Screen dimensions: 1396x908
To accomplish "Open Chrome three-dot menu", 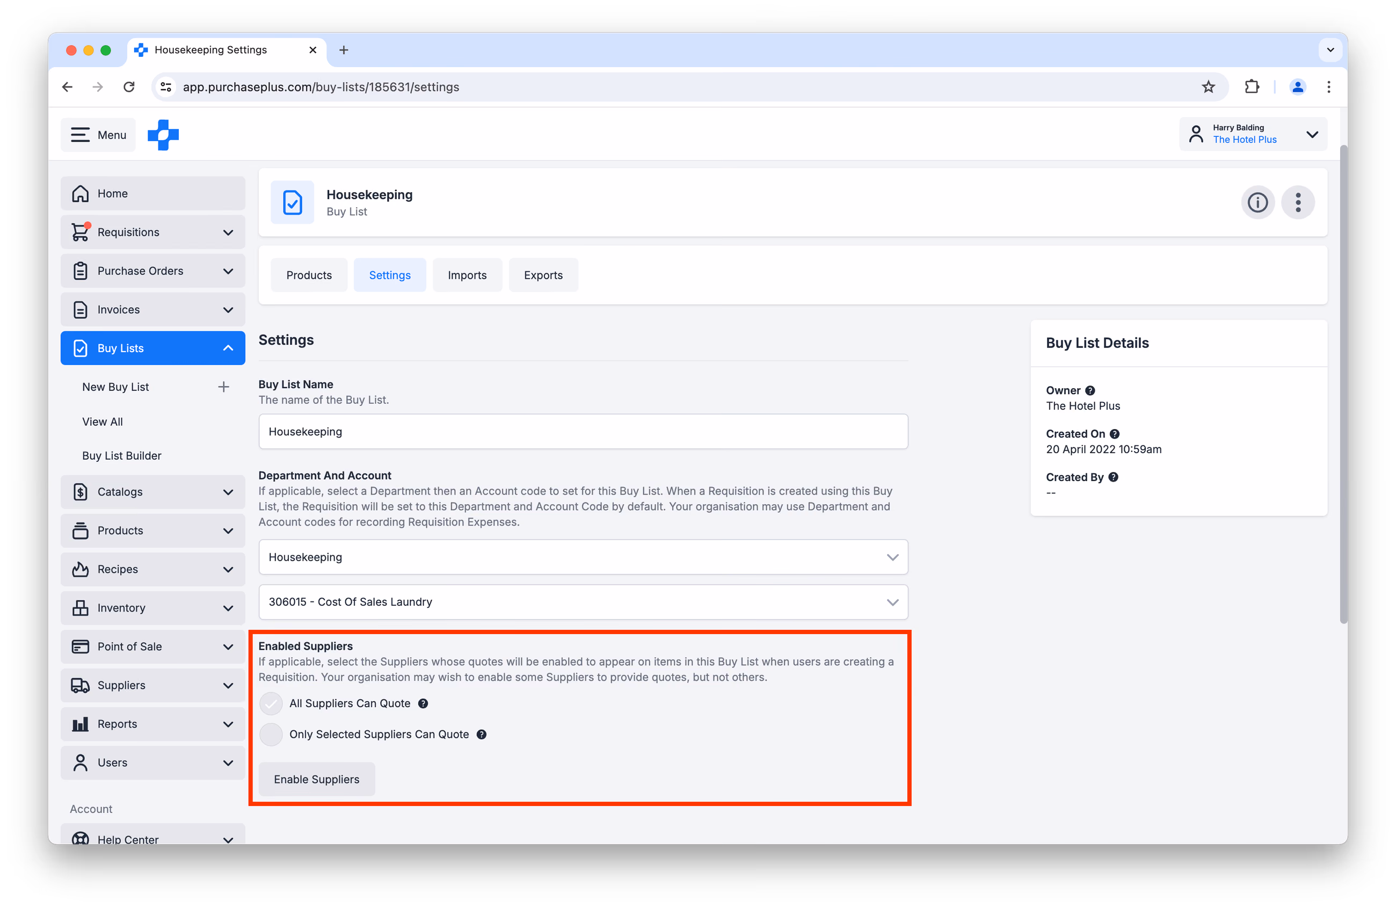I will (1328, 87).
